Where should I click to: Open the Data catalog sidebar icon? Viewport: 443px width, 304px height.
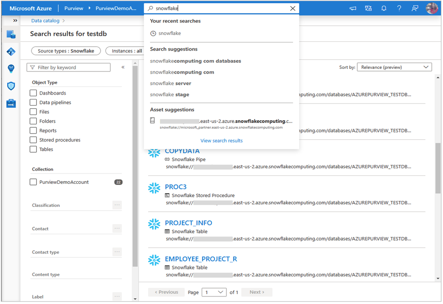pyautogui.click(x=11, y=35)
